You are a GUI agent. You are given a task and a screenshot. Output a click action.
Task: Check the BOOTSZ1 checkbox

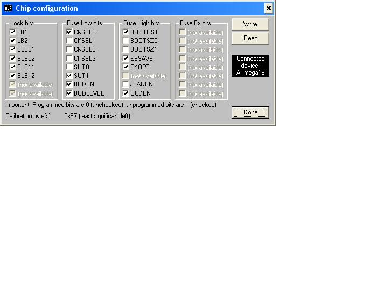pos(125,49)
